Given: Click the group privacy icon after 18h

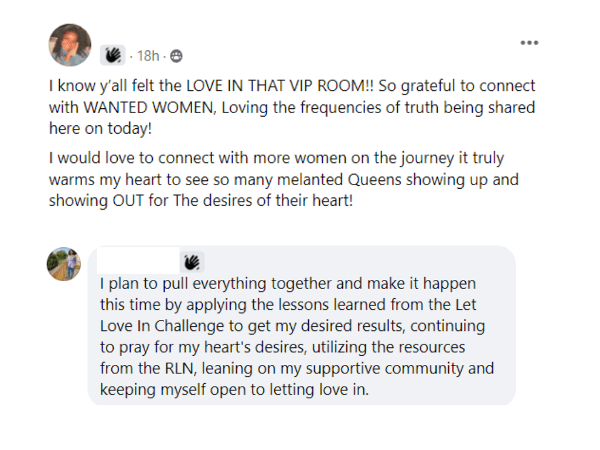Looking at the screenshot, I should tap(176, 56).
